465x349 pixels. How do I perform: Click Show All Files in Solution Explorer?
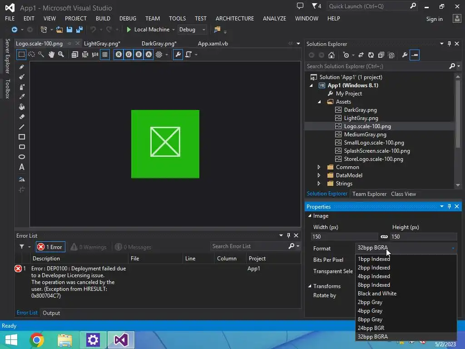[x=391, y=55]
